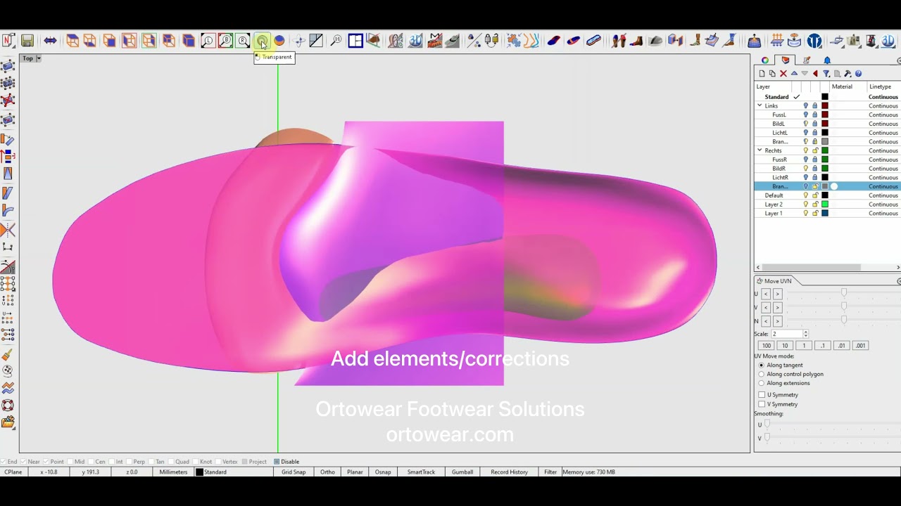Collapse the Links layer group
Image resolution: width=901 pixels, height=506 pixels.
[x=760, y=105]
